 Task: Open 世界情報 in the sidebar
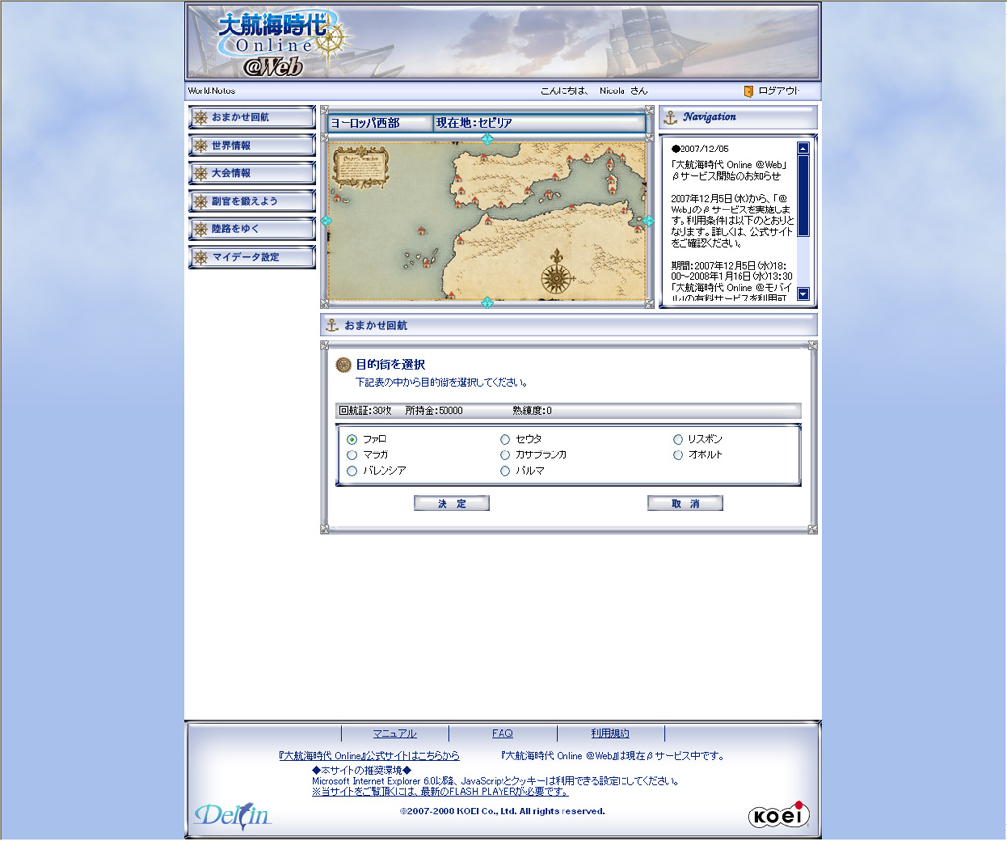pyautogui.click(x=252, y=146)
